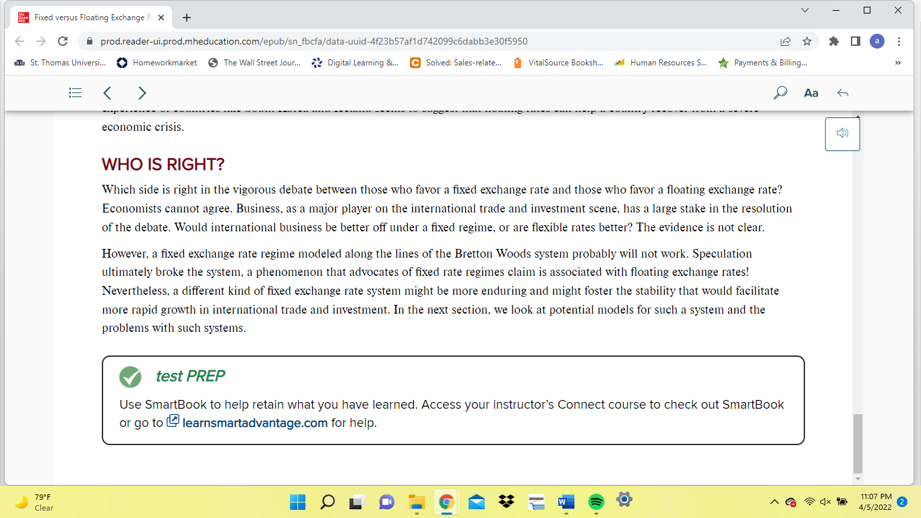This screenshot has height=518, width=921.
Task: Click the OneDrive cloud tray icon
Action: [x=792, y=502]
